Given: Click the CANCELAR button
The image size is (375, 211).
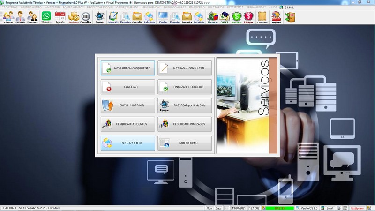Looking at the screenshot, I should point(127,87).
